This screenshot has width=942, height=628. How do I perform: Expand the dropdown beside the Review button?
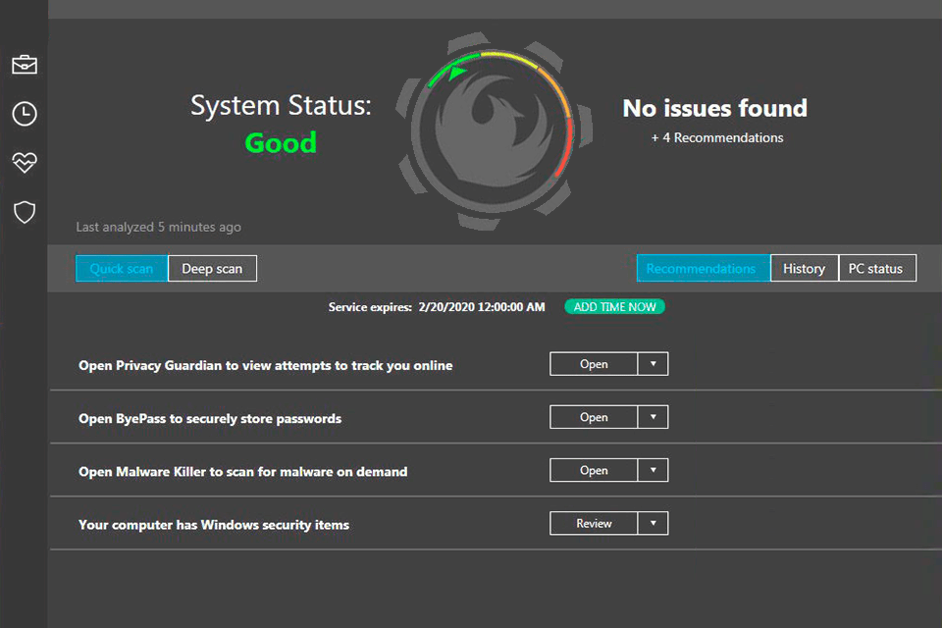(653, 523)
